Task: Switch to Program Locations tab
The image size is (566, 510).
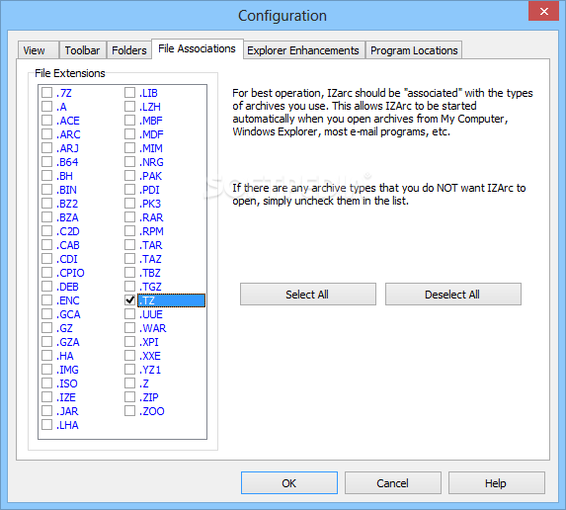Action: (x=414, y=50)
